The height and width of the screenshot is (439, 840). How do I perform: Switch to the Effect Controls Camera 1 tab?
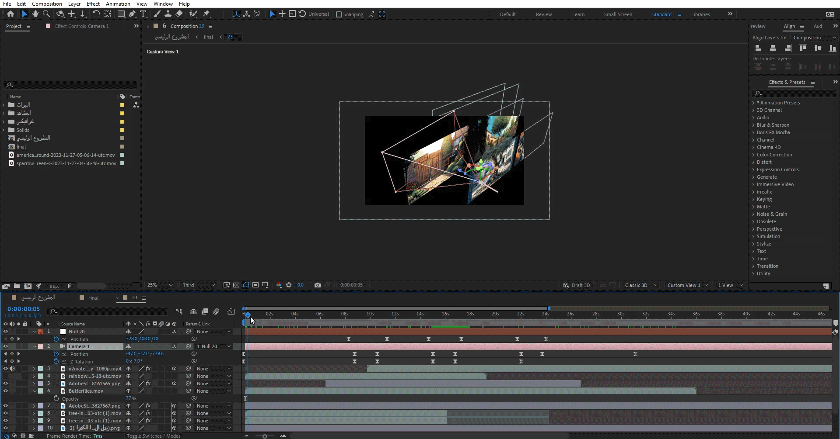pyautogui.click(x=82, y=26)
